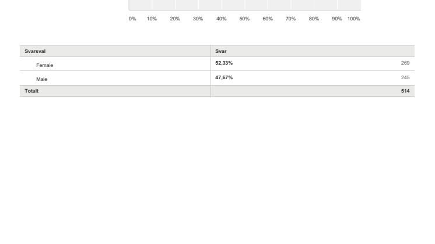
Task: Click the 30% axis label
Action: click(198, 19)
